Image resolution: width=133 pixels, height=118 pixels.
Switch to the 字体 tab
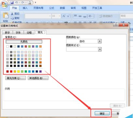(x=18, y=32)
